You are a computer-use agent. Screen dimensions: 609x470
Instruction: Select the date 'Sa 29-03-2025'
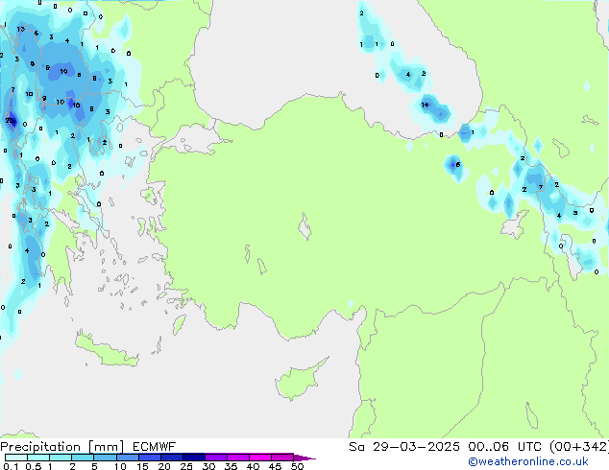pyautogui.click(x=404, y=447)
